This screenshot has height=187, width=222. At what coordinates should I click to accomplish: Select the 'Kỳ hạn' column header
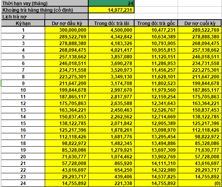coord(23,23)
